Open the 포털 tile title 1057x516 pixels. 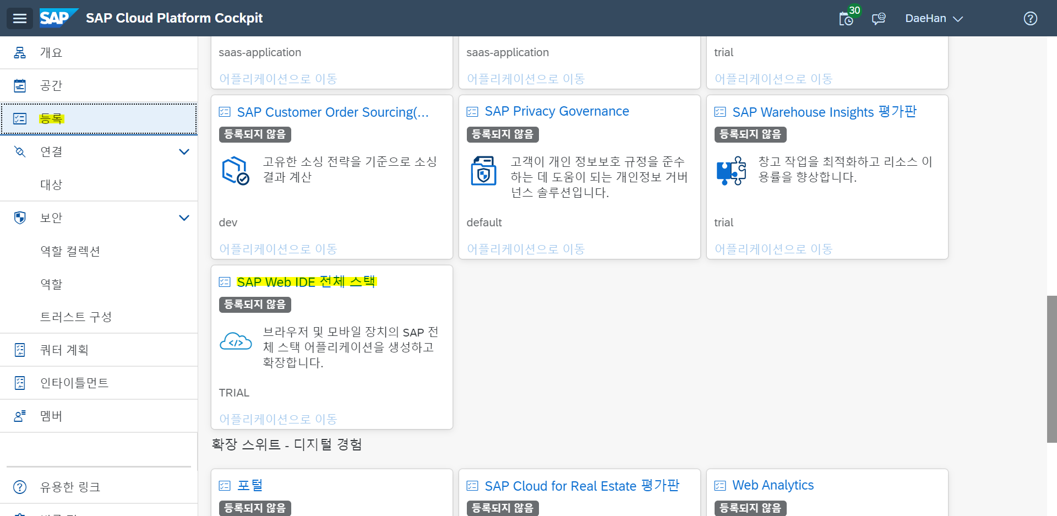click(x=250, y=485)
